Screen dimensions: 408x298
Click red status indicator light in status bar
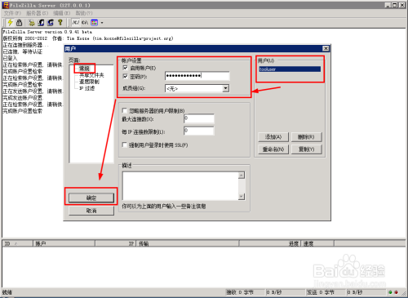[x=397, y=292]
